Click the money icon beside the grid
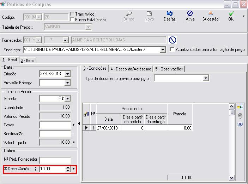Screen dimensions: 248x184 tap(240, 124)
